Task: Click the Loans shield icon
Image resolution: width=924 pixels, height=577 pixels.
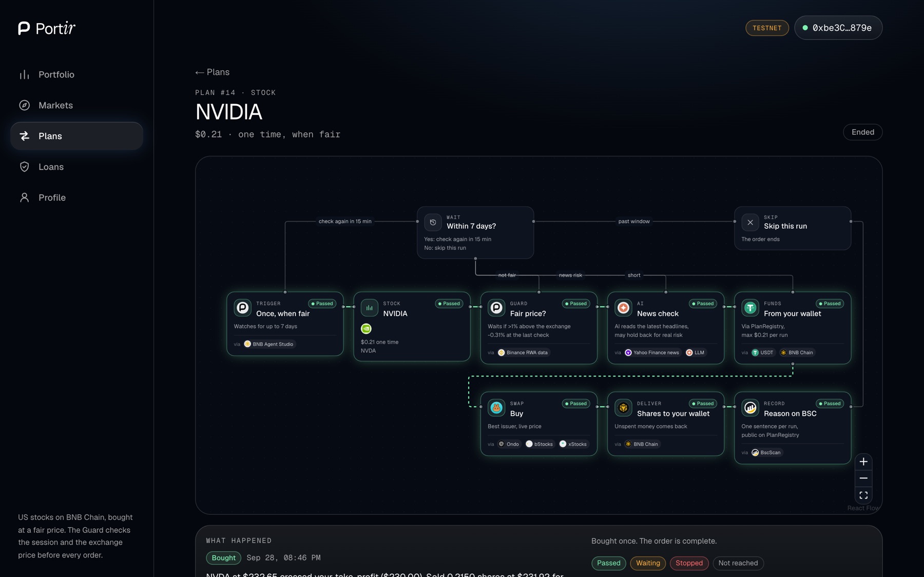Action: coord(24,167)
